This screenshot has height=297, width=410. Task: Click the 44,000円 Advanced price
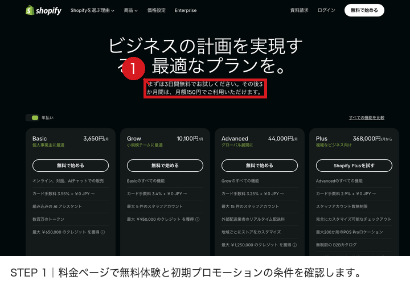[282, 139]
